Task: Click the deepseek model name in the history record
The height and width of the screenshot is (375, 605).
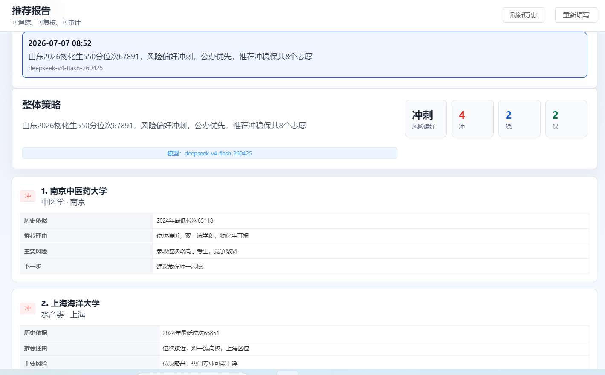Action: [66, 68]
